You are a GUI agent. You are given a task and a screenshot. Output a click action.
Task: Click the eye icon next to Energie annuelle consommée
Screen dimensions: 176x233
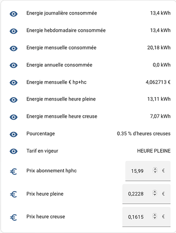14,65
